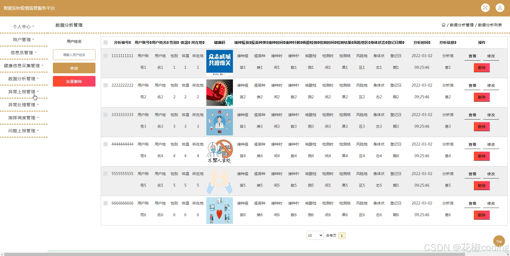Select checkbox for row 1111111111

pyautogui.click(x=106, y=56)
